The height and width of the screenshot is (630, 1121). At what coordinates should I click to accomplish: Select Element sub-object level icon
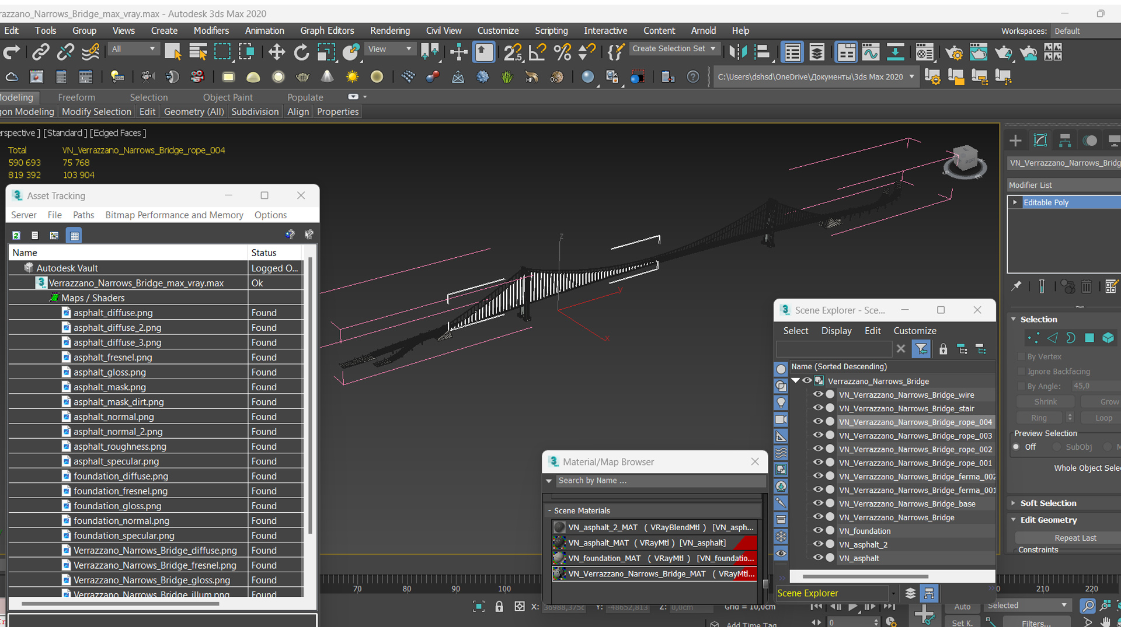pyautogui.click(x=1108, y=338)
